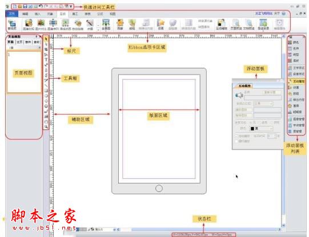Click the 图片对比 image compare ribbon icon

click(41, 24)
